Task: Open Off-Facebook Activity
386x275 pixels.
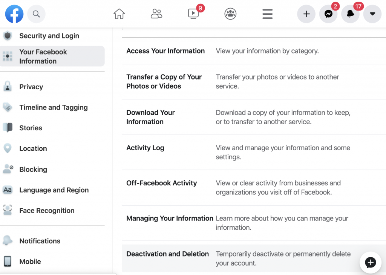Action: tap(161, 183)
